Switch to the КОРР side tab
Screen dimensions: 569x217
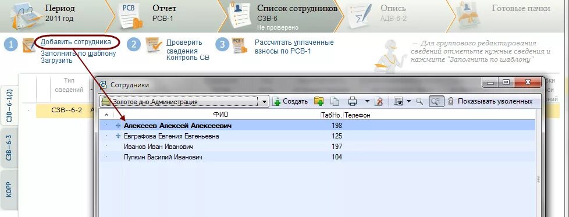tap(10, 190)
